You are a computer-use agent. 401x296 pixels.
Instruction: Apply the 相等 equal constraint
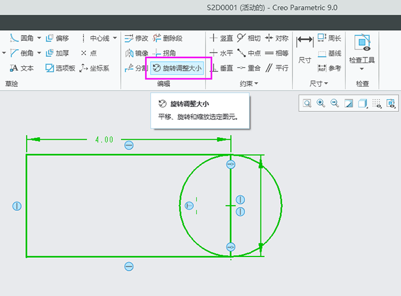(277, 53)
